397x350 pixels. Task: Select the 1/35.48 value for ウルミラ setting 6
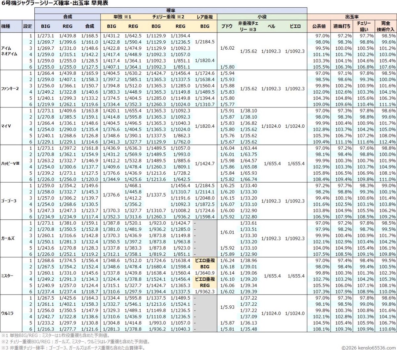249,329
